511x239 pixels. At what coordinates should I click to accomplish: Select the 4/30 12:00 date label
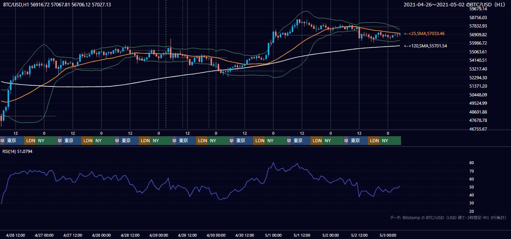pos(245,235)
